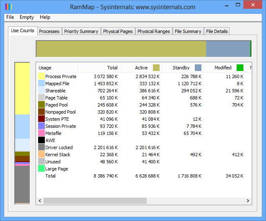Click the horizontal scrollbar right arrow
Viewport: 266px width, 221px height.
click(x=248, y=201)
